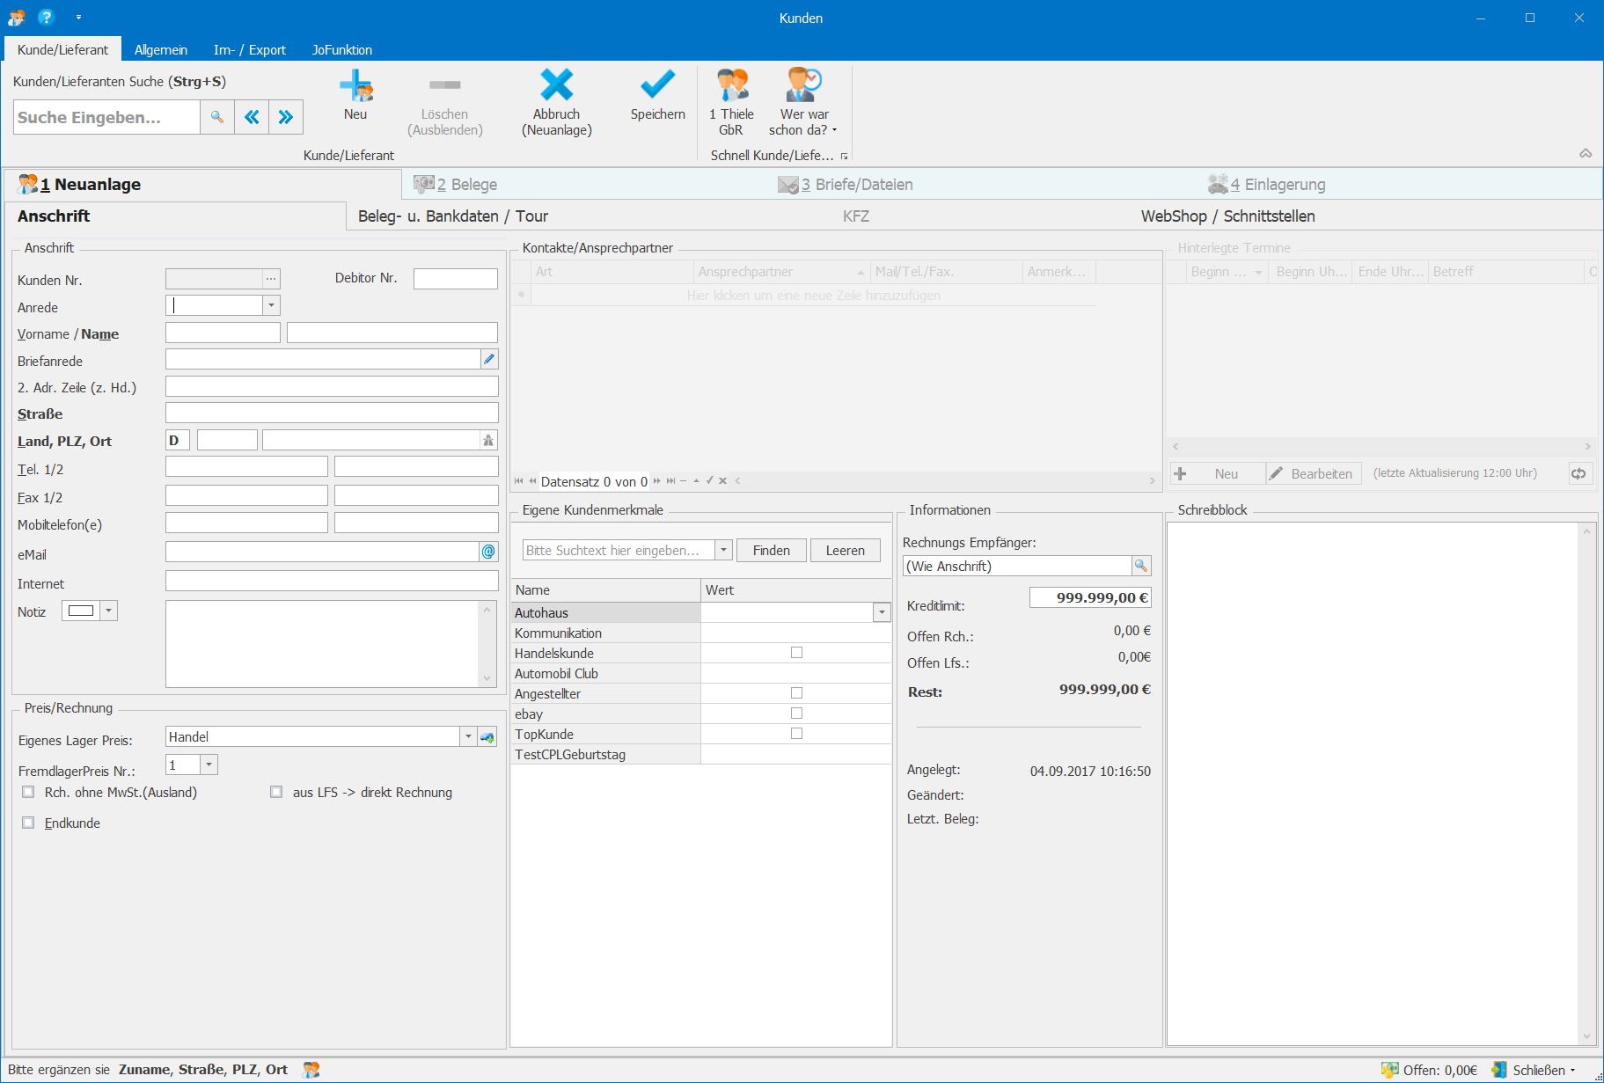Viewport: 1604px width, 1083px height.
Task: Click the Notiz color swatch
Action: pyautogui.click(x=81, y=611)
